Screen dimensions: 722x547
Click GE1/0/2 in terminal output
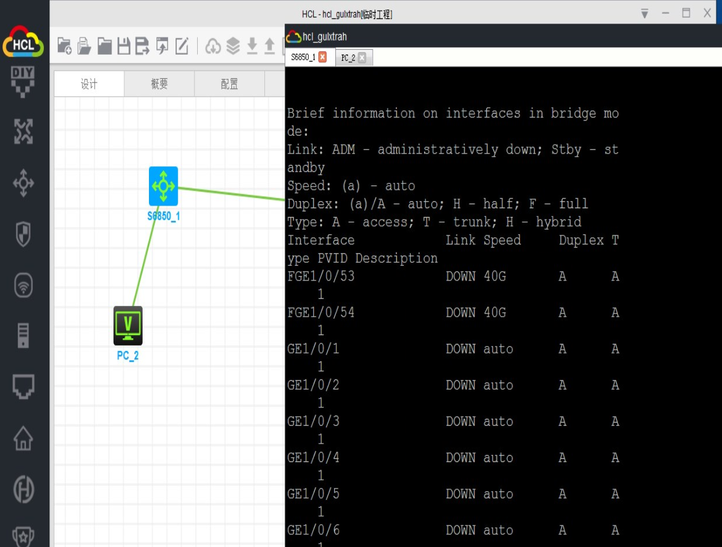(x=313, y=385)
